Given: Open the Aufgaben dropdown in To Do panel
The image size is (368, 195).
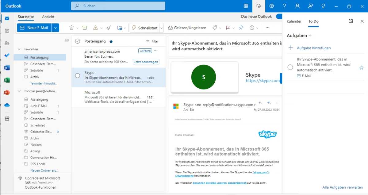Looking at the screenshot, I should 311,36.
